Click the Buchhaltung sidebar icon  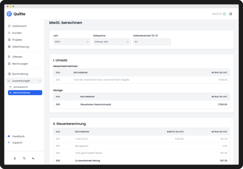click(9, 74)
